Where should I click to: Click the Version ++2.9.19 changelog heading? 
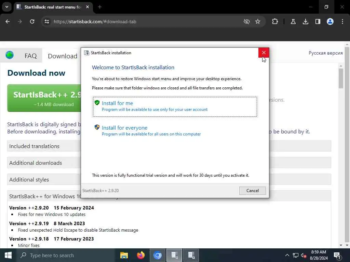tap(47, 223)
